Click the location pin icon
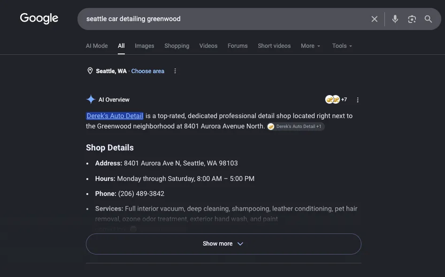 [x=90, y=71]
